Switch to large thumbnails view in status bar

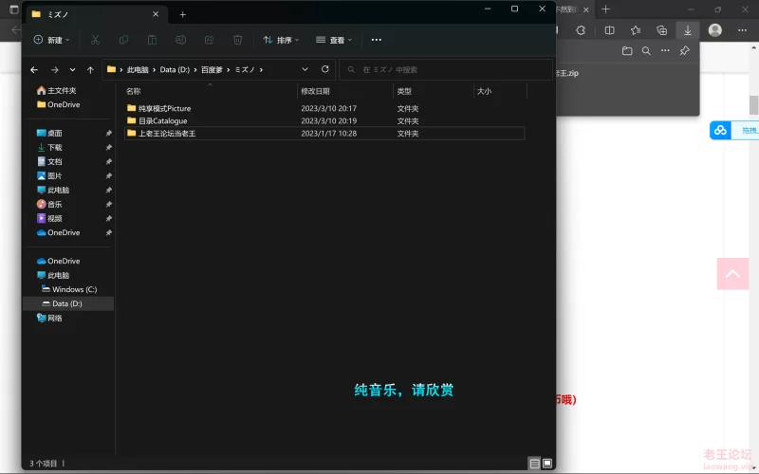[x=547, y=464]
